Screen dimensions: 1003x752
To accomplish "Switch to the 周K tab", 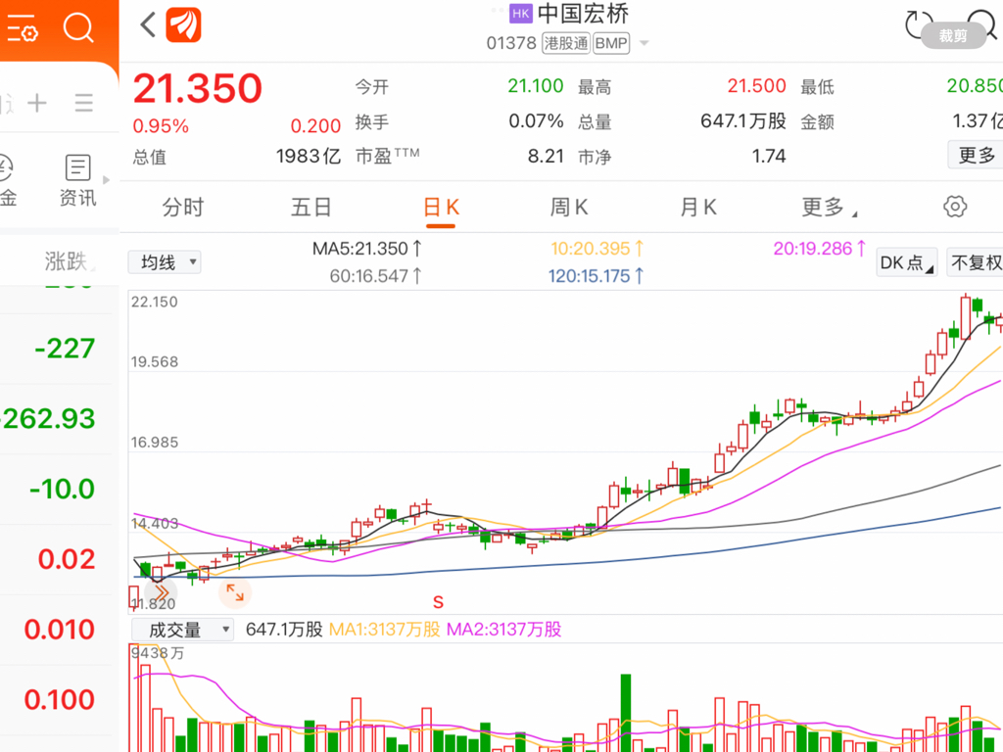I will [x=569, y=208].
